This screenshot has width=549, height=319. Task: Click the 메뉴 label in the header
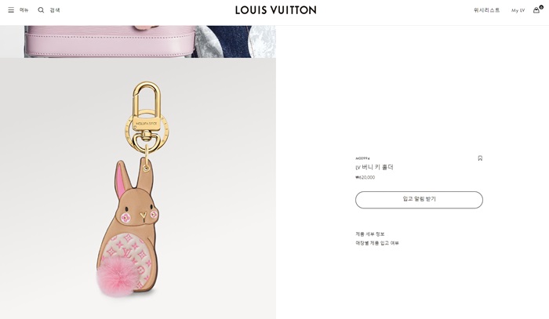click(x=24, y=10)
